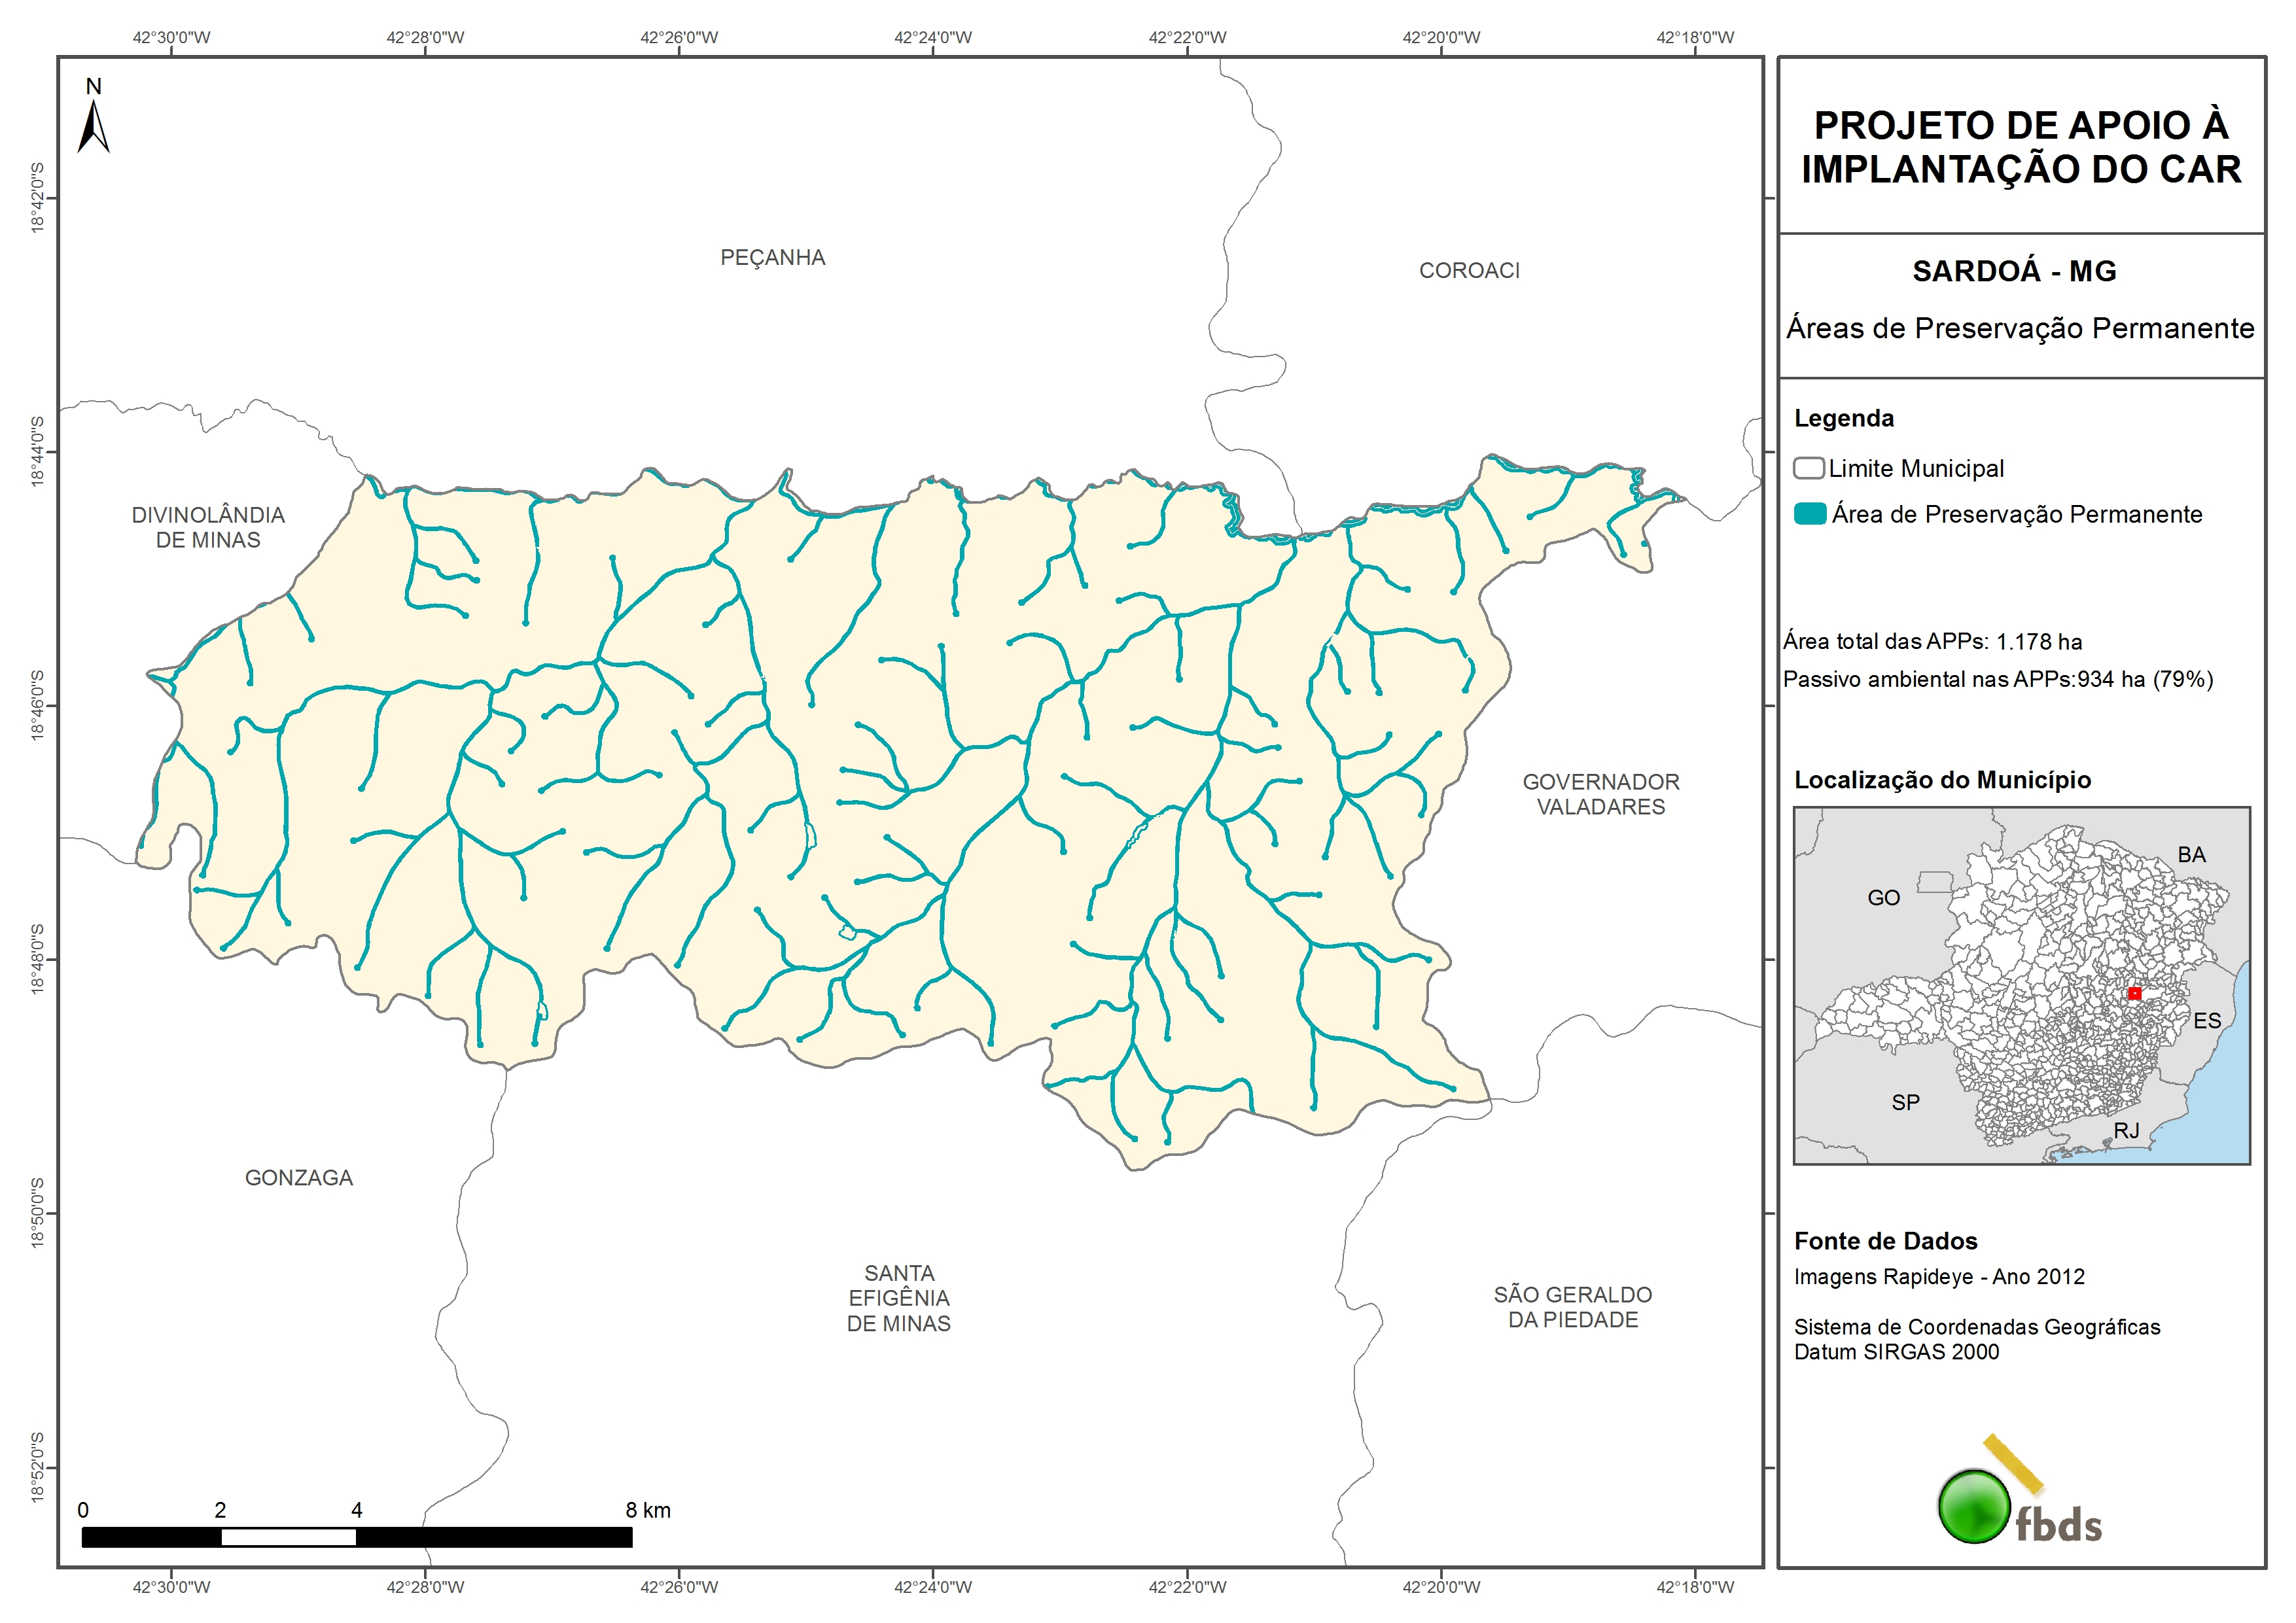Click the SARDOÁ - MG heading
2296x1623 pixels.
[x=2014, y=271]
